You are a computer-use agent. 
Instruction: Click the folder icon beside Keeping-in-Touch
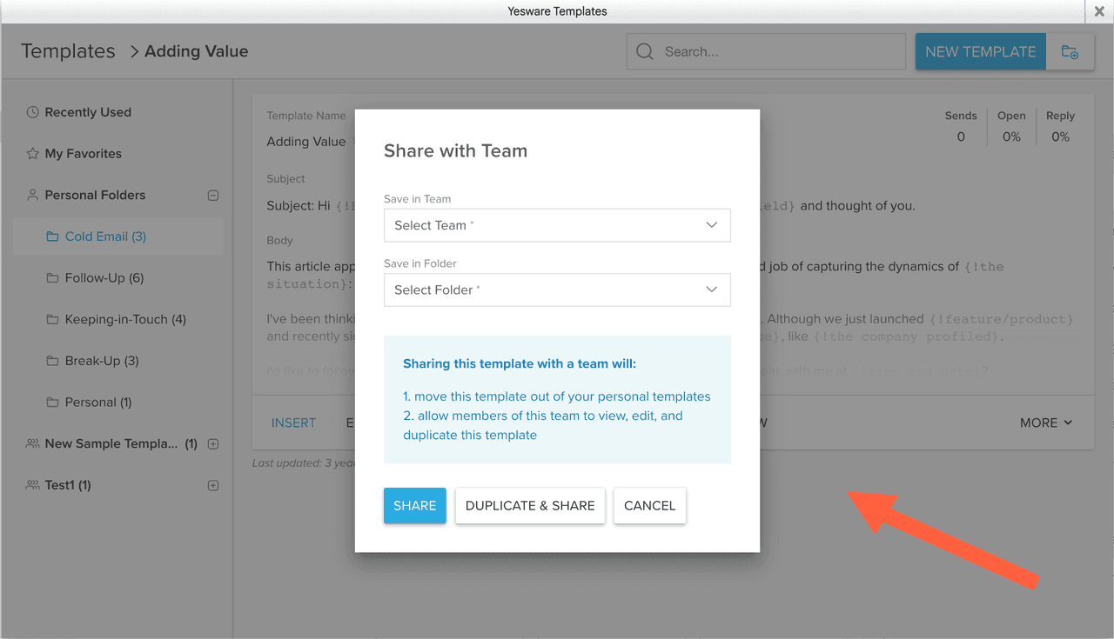click(x=52, y=319)
